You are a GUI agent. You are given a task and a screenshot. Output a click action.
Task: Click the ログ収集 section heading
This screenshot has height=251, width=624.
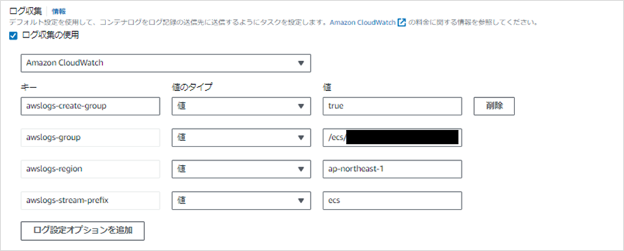click(25, 11)
